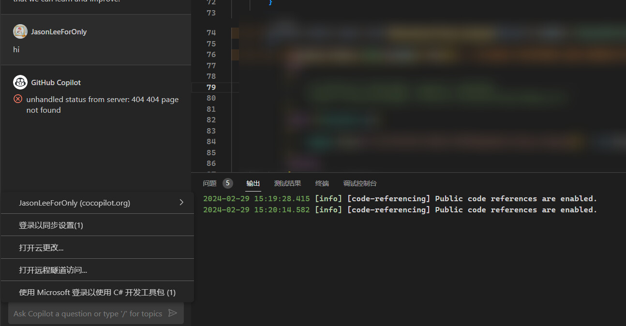Screen dimensions: 626x326
Task: Click the 15:19:28.415 log line in output
Action: point(400,198)
